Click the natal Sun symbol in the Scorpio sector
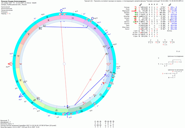This screenshot has width=185, height=128. [108, 64]
